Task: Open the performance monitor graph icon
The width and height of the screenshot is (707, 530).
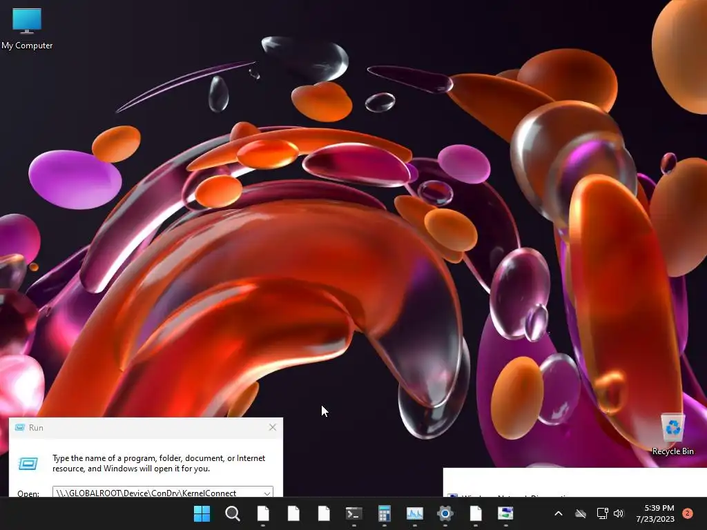Action: (415, 513)
